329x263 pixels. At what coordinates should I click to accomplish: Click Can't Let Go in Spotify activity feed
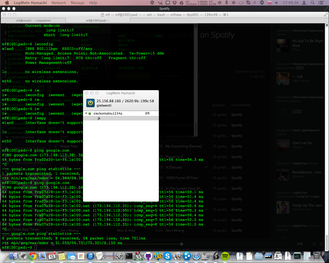click(302, 143)
